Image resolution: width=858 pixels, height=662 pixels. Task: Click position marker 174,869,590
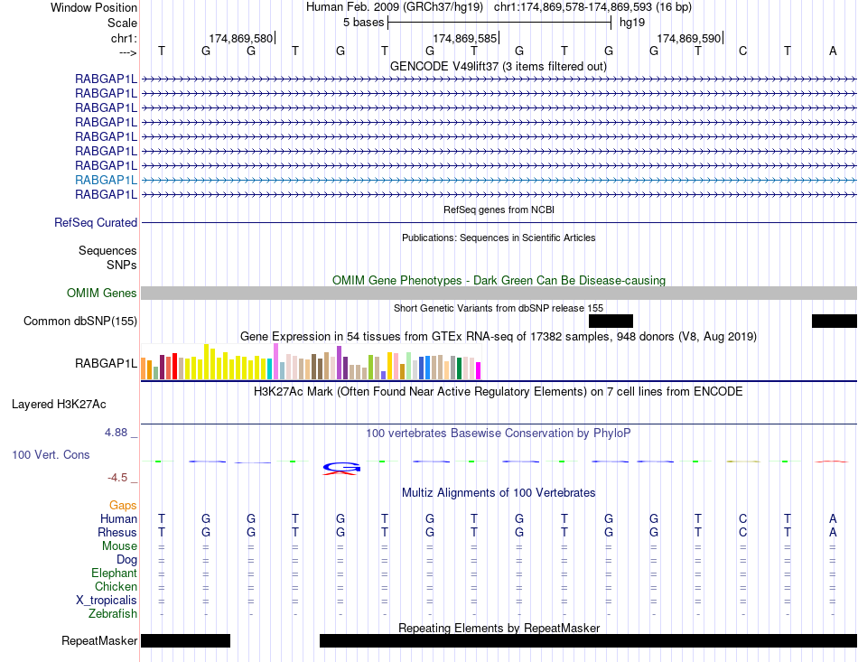[688, 38]
